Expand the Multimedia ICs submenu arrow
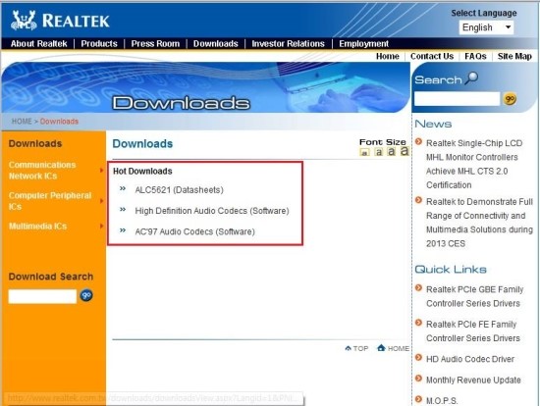Viewport: 540px width, 406px height. point(101,227)
